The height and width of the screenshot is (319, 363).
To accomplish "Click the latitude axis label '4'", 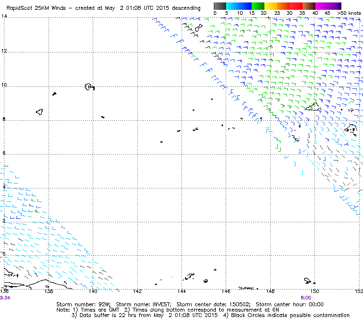I will [4, 187].
